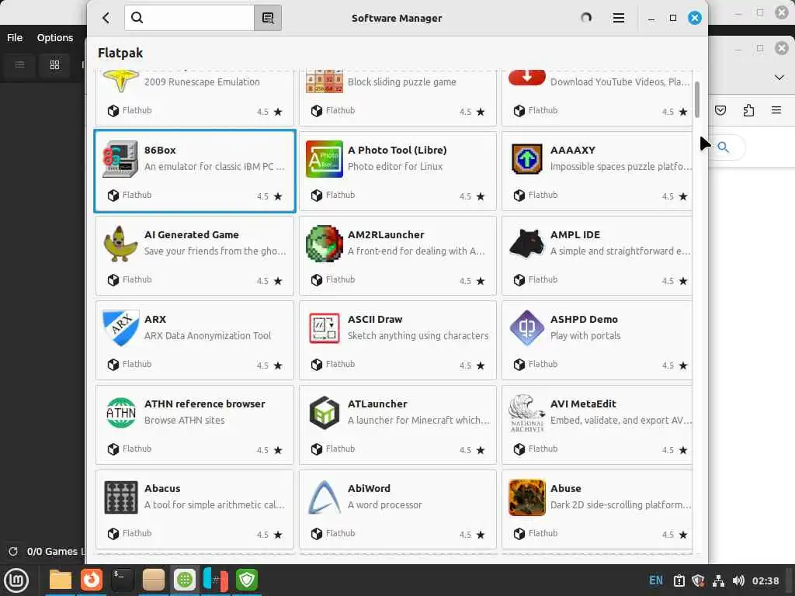Click the 4.5 rating on ASCII Draw card

[465, 366]
